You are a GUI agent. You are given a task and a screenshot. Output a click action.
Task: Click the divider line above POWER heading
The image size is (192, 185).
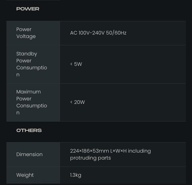(x=33, y=0)
